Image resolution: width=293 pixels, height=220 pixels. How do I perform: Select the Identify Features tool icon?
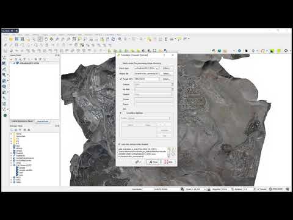pos(120,39)
